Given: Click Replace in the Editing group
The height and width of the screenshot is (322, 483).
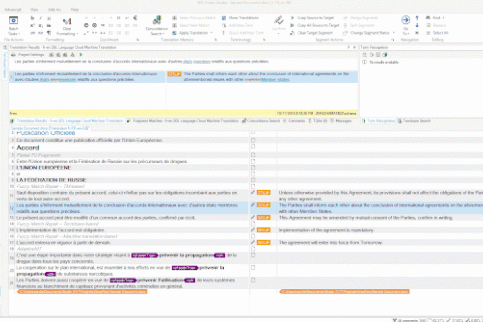Looking at the screenshot, I should point(436,26).
